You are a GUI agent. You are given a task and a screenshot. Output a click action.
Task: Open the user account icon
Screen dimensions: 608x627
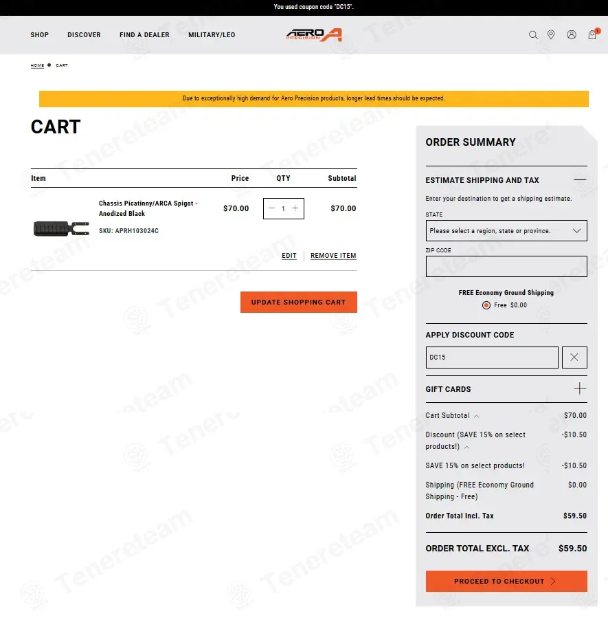572,35
